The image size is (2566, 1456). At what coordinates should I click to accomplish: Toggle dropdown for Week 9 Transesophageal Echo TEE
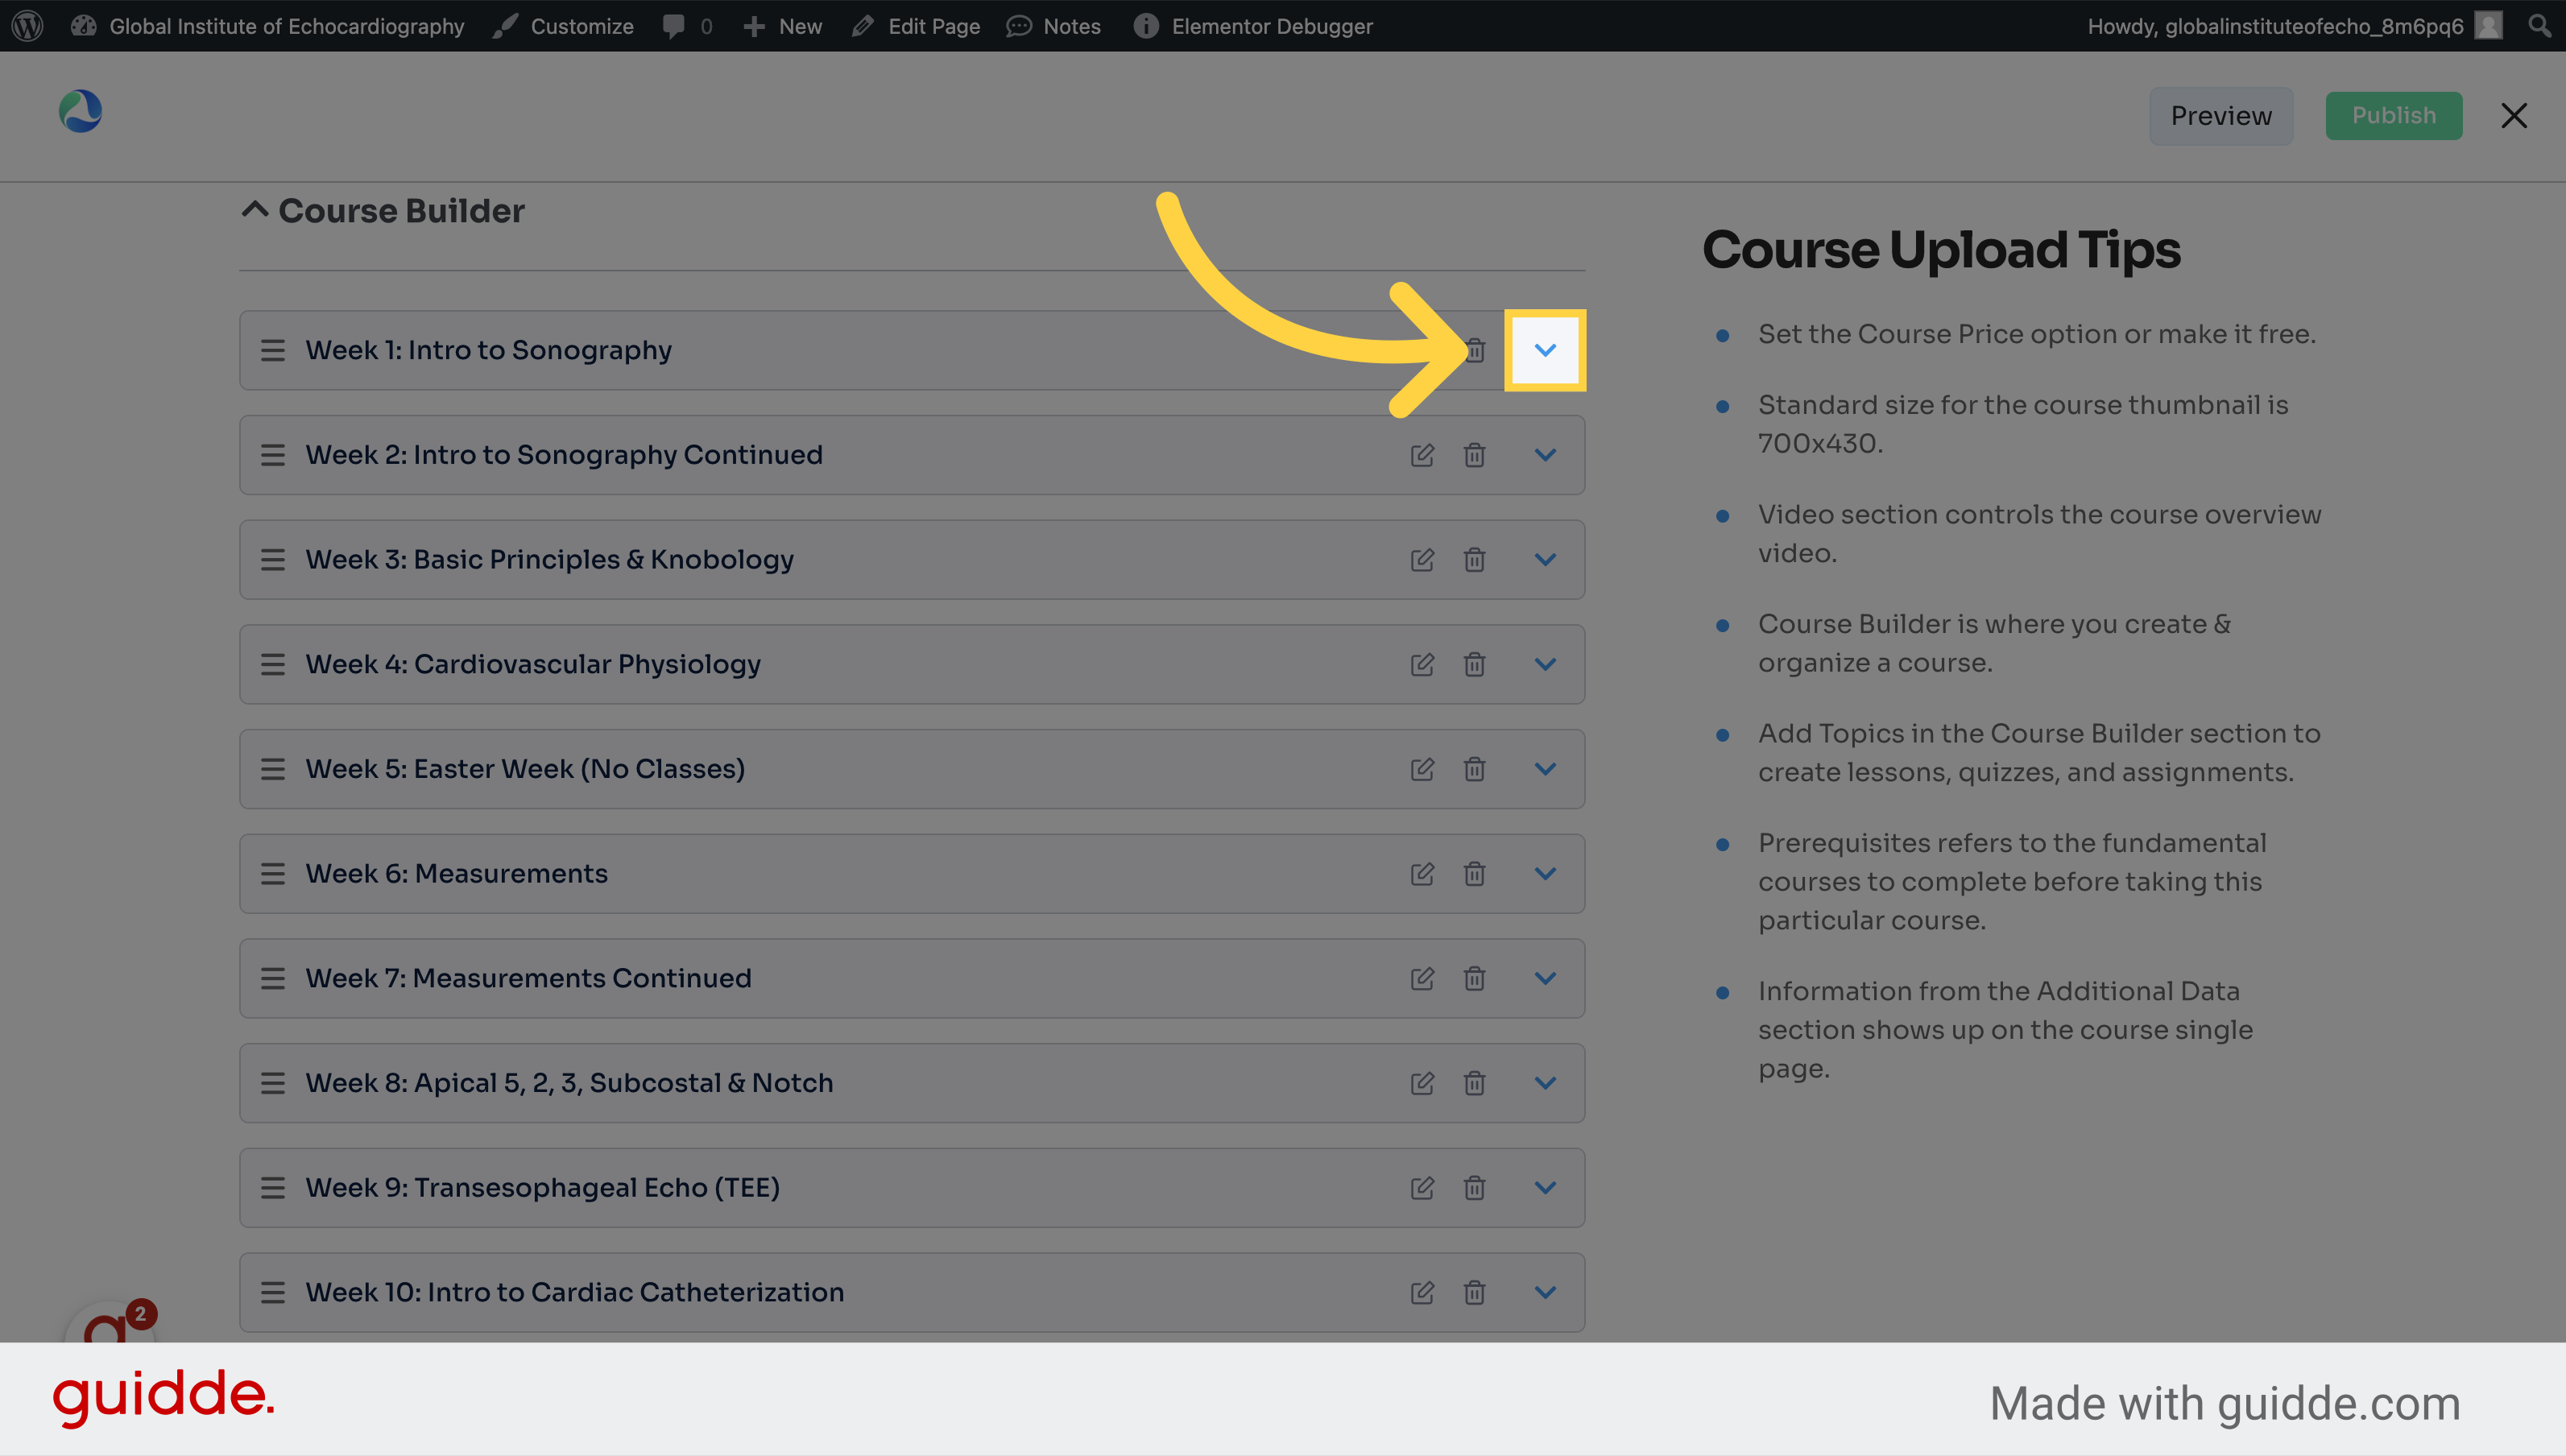[1544, 1186]
